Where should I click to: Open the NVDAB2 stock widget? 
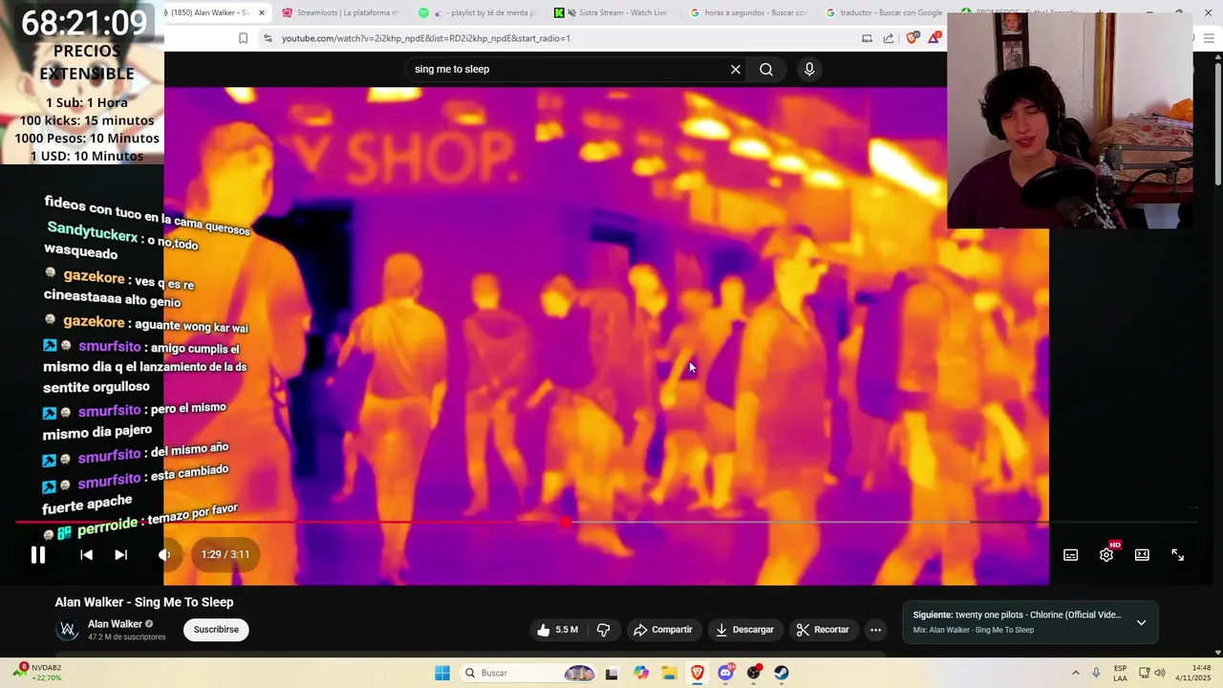38,673
